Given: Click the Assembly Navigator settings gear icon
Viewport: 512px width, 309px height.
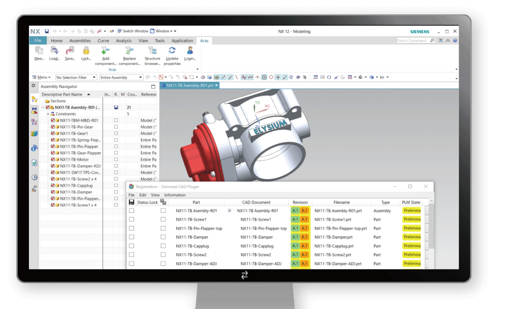Looking at the screenshot, I should [x=33, y=85].
